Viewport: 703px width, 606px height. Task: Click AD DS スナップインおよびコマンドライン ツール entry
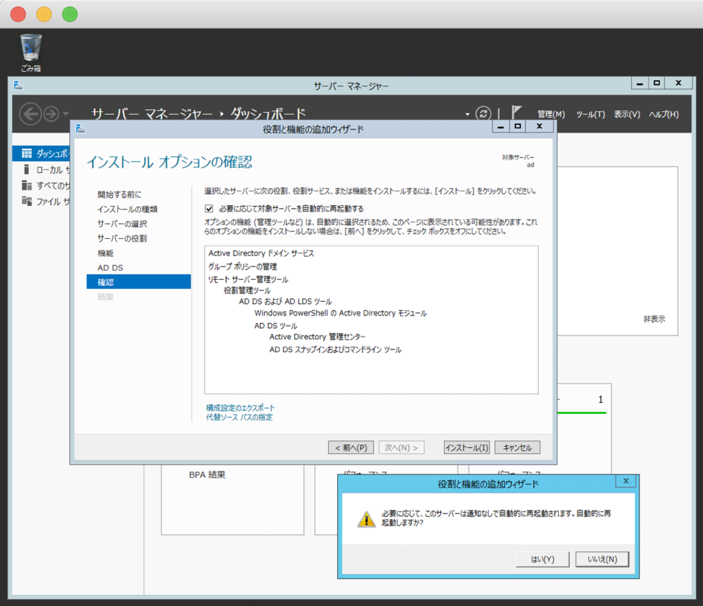[335, 349]
